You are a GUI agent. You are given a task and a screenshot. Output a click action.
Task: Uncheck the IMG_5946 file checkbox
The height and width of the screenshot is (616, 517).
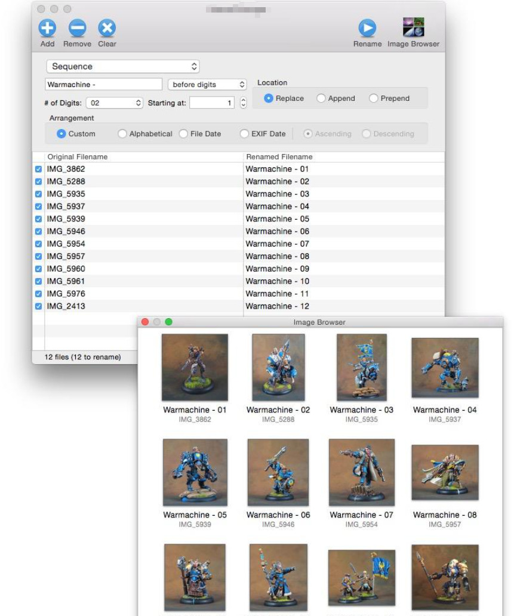38,232
